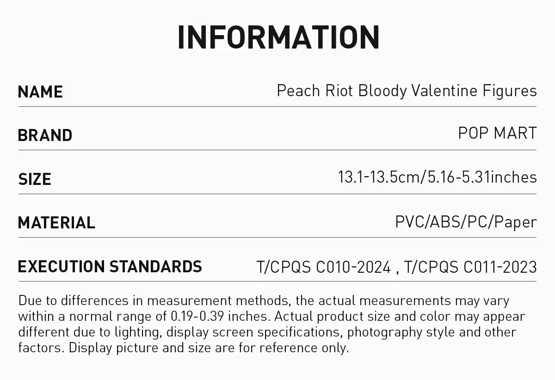Click the 13.1-13.5cm centimeter measurement
Screen dimensions: 555x380
pos(378,177)
